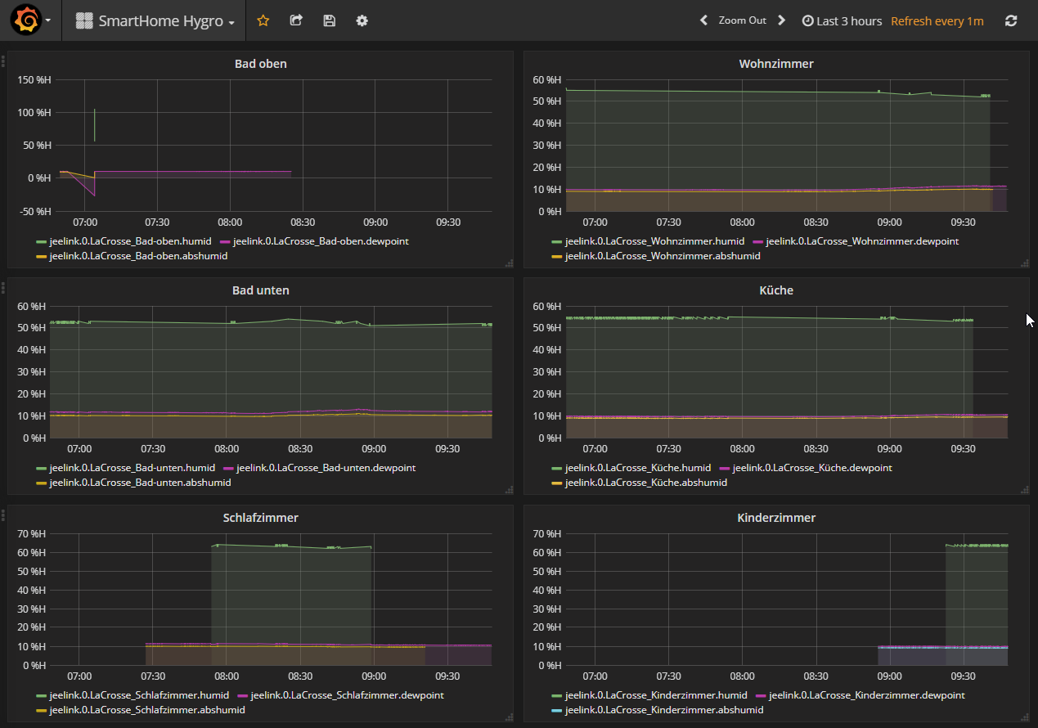Shift time range back with left arrow
The height and width of the screenshot is (728, 1038).
click(x=703, y=20)
